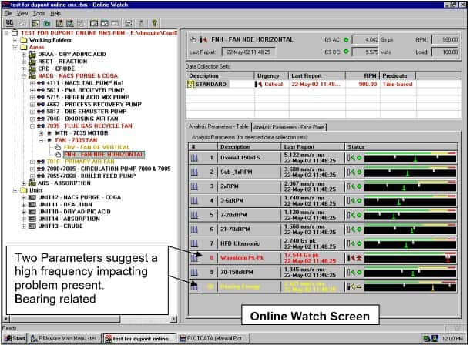
Task: Click the database root icon at tree top
Action: (15, 32)
